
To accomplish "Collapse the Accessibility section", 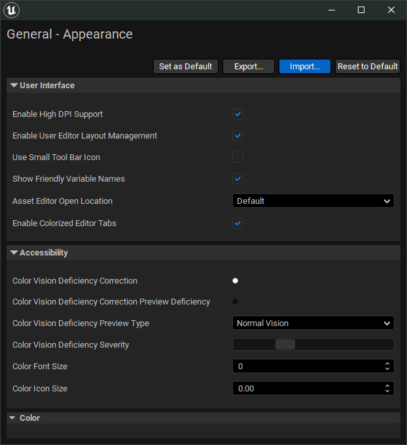I will click(x=14, y=253).
